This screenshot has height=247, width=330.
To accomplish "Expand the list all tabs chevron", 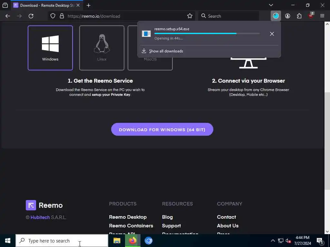I will pyautogui.click(x=271, y=5).
